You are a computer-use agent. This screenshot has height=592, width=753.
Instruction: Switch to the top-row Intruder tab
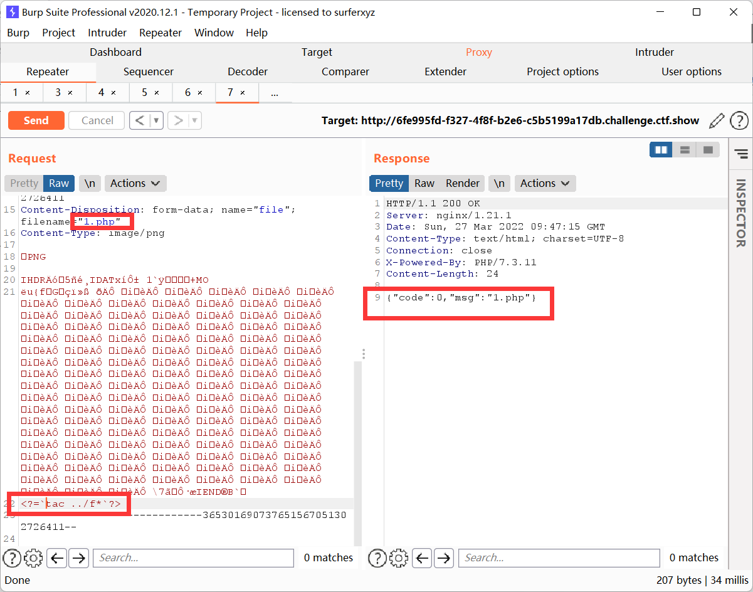pos(655,52)
